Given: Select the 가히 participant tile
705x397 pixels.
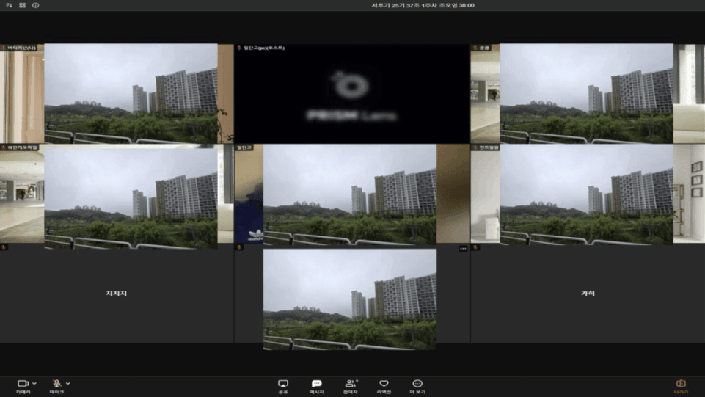Looking at the screenshot, I should [x=588, y=294].
